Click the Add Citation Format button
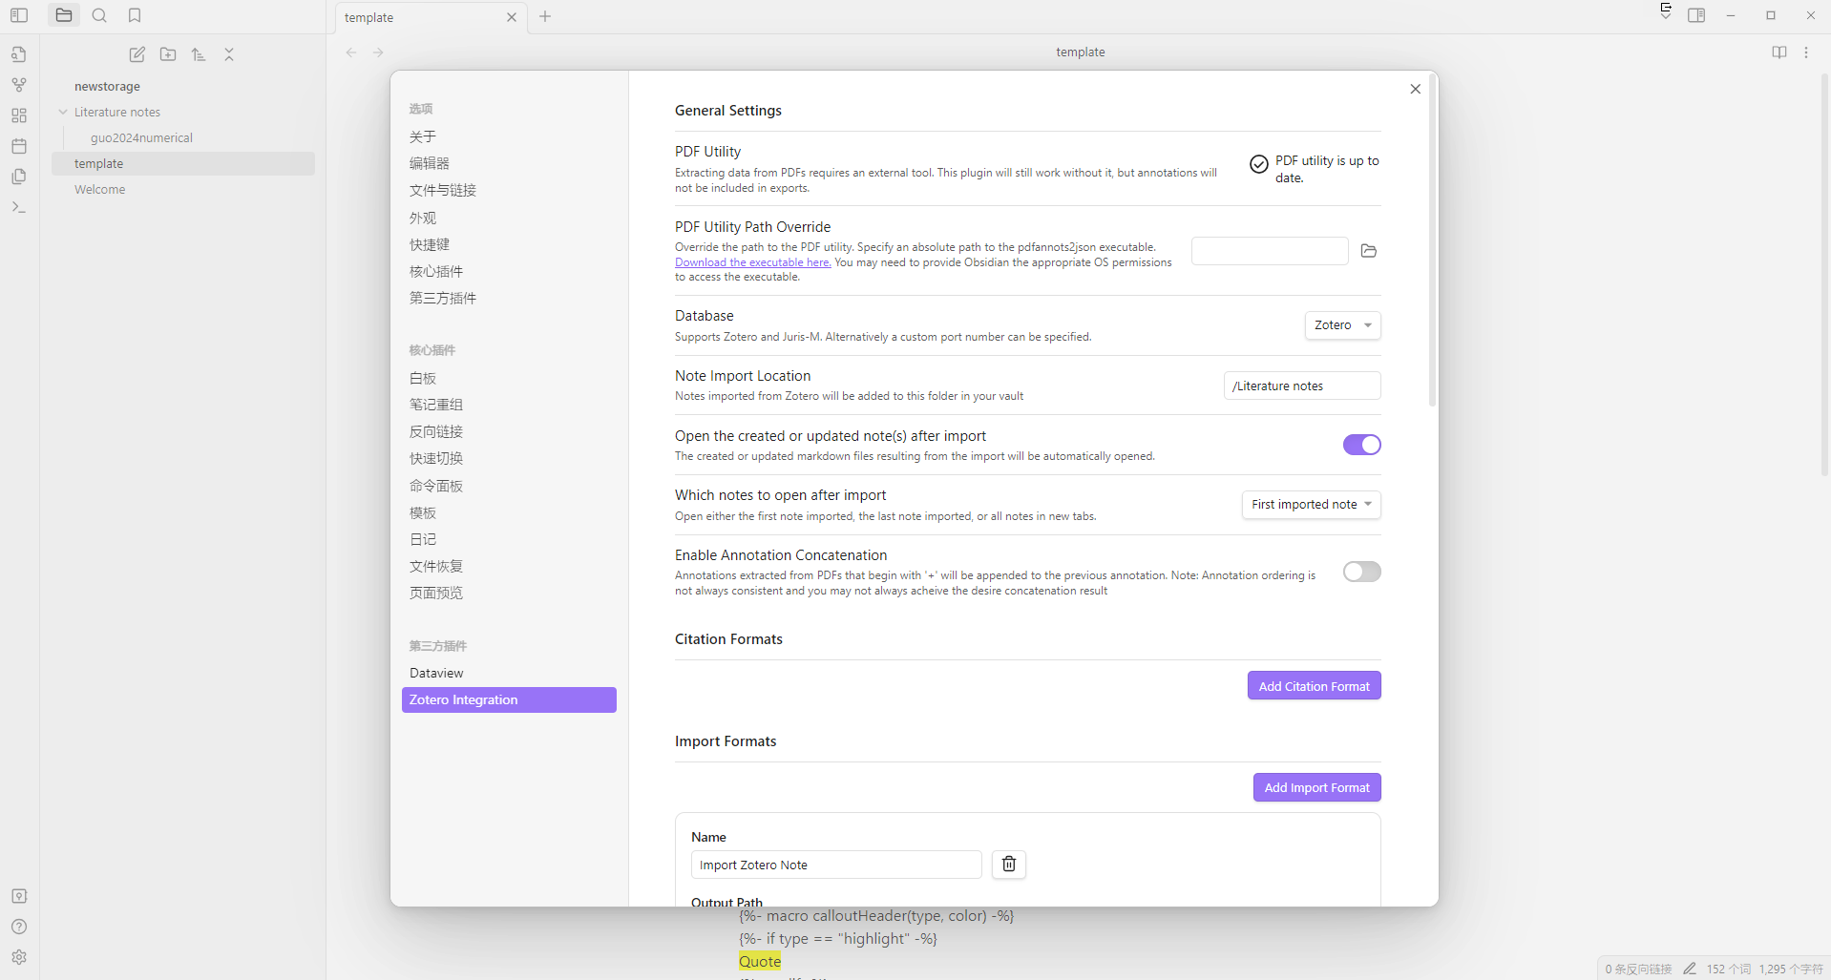The width and height of the screenshot is (1831, 980). click(x=1314, y=686)
